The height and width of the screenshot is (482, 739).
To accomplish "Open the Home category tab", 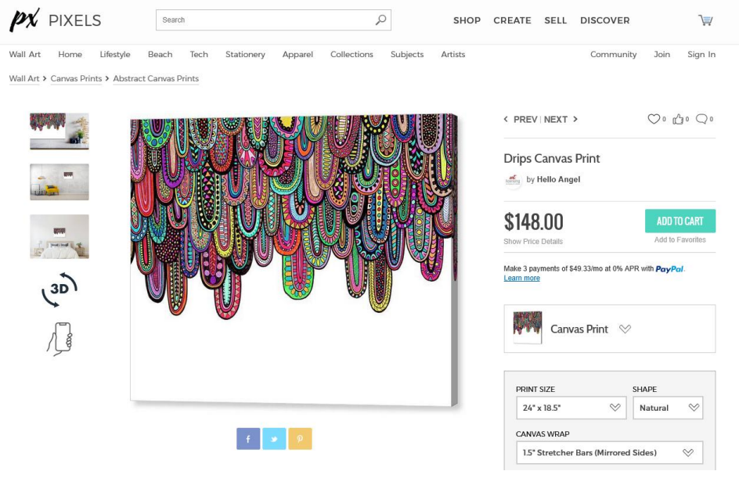I will (x=70, y=54).
